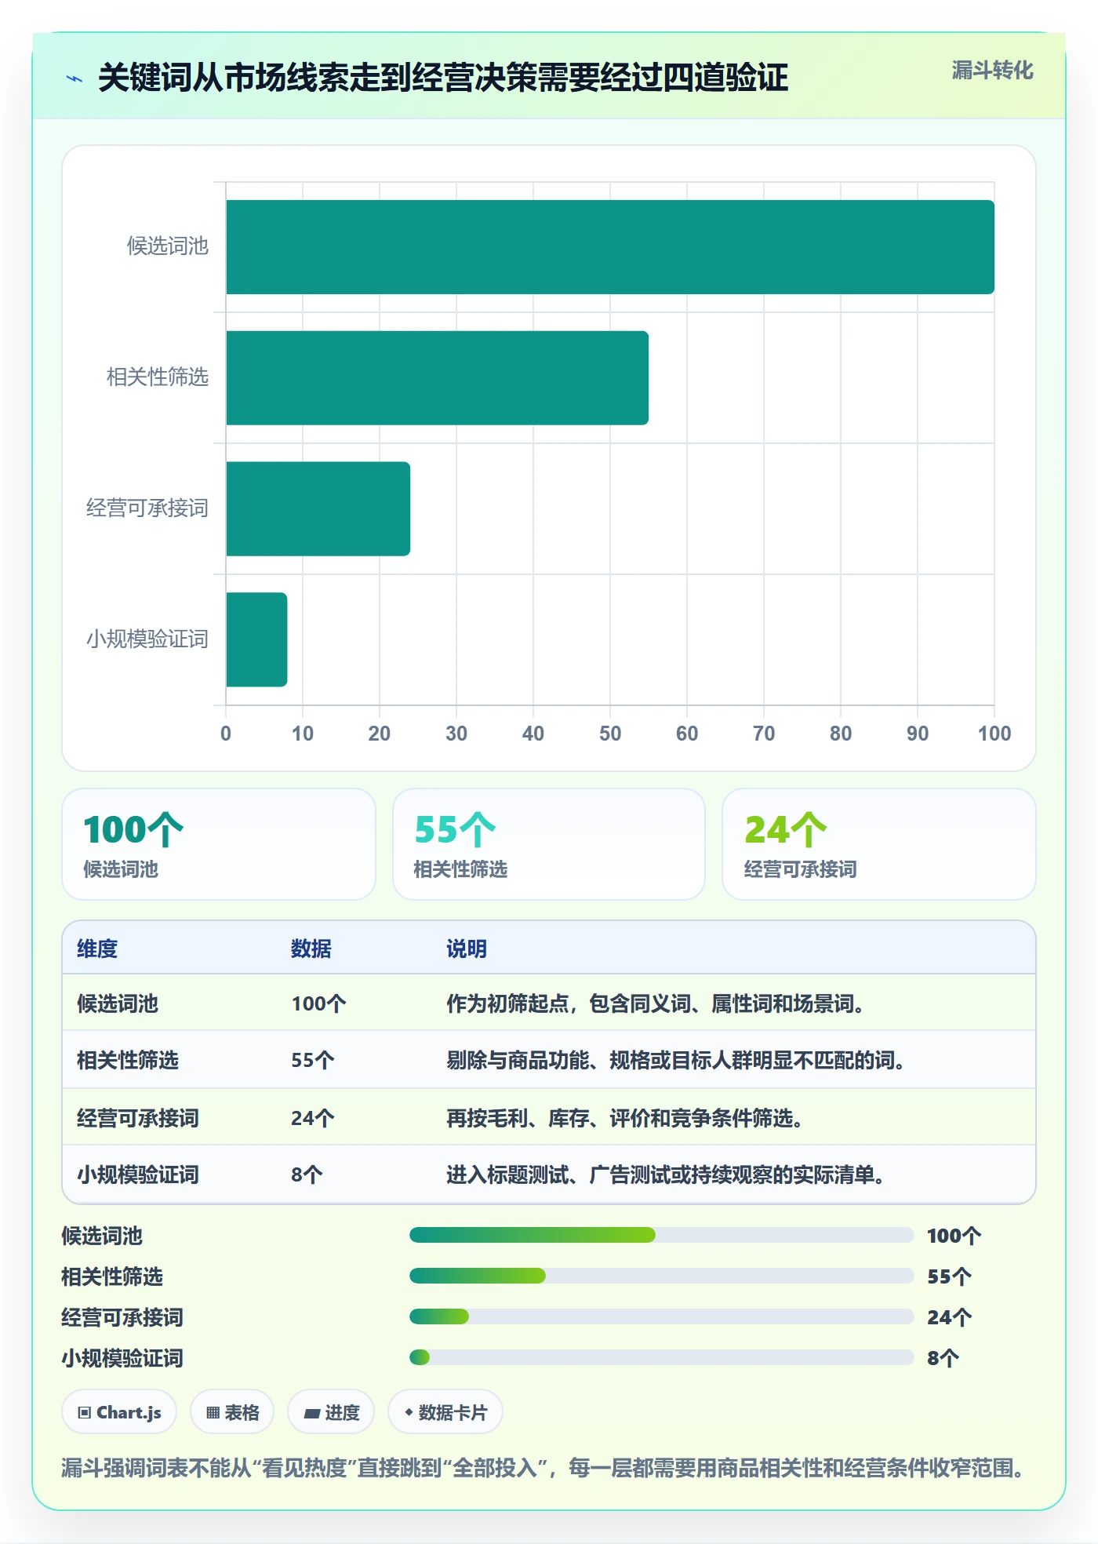Click the 进度 chip
Image resolution: width=1098 pixels, height=1544 pixels.
point(331,1412)
